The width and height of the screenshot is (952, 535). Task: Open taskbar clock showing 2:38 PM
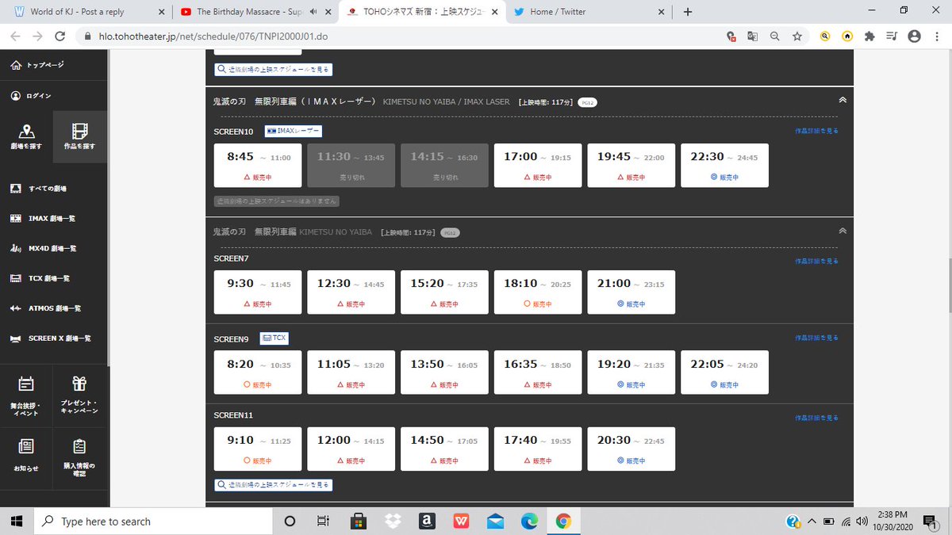point(893,521)
